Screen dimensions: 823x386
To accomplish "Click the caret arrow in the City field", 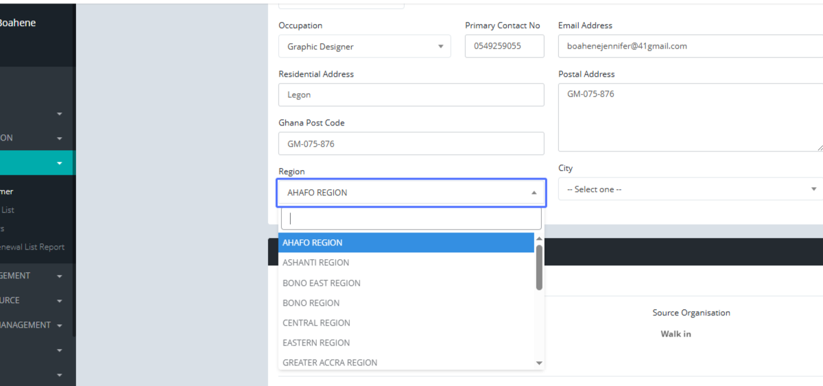I will [813, 189].
